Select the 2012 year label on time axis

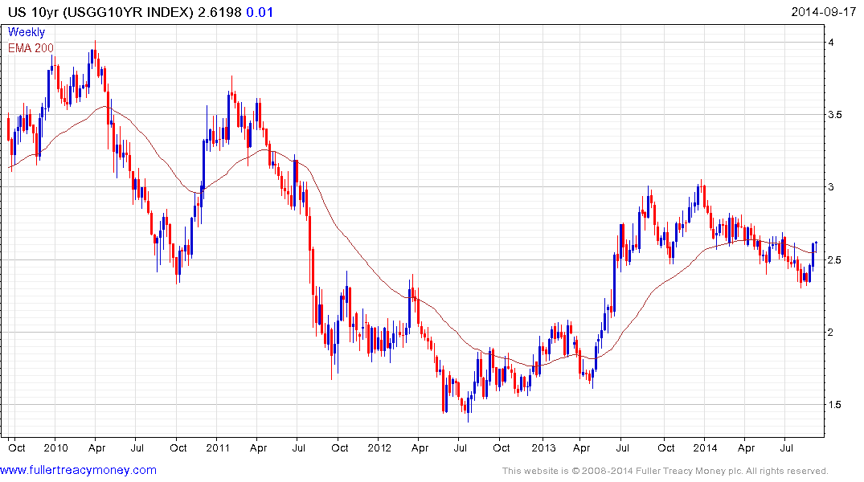[379, 447]
